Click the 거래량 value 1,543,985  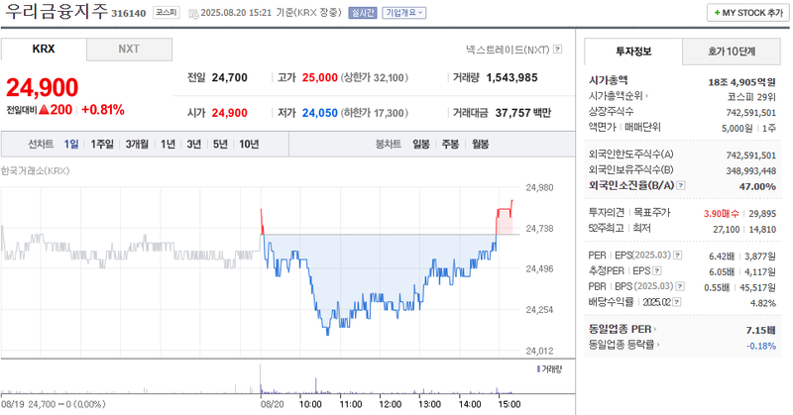click(x=511, y=78)
